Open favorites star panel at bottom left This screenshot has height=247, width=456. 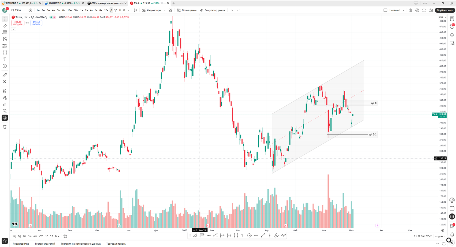click(4, 241)
